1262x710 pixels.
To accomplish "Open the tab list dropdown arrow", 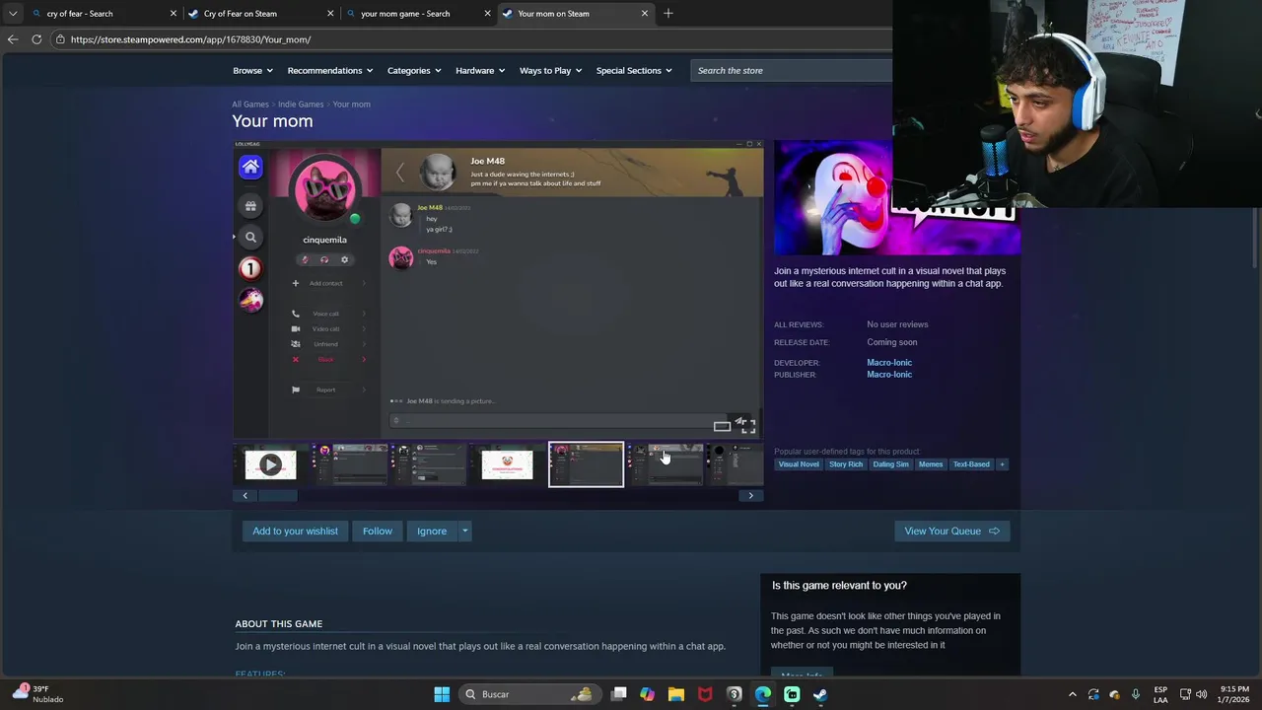I will [x=12, y=14].
